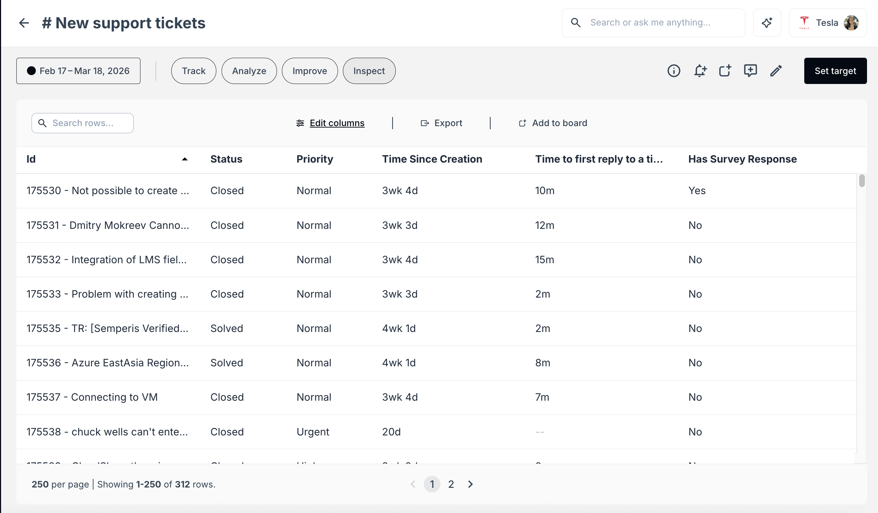
Task: Click the Set target button
Action: [x=835, y=71]
